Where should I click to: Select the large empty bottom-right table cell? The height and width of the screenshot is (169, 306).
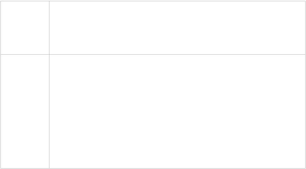click(x=177, y=111)
